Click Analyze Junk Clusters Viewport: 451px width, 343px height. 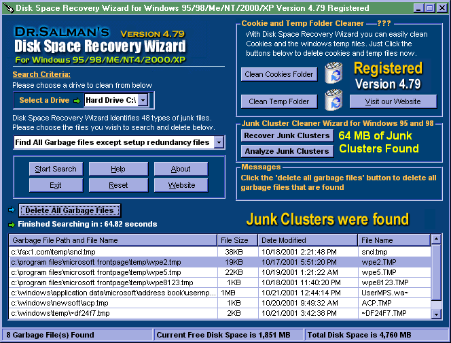click(x=287, y=151)
